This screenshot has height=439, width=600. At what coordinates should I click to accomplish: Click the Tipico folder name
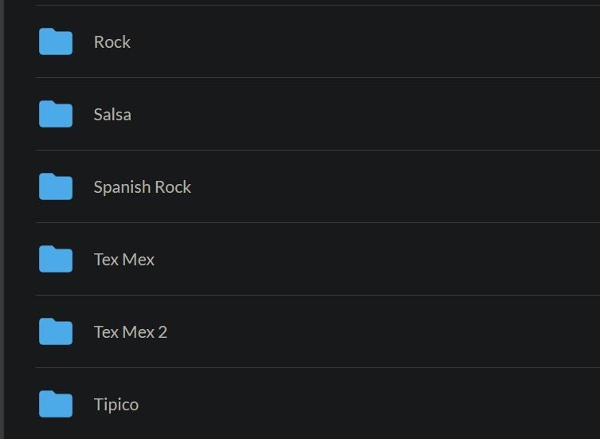pyautogui.click(x=116, y=405)
